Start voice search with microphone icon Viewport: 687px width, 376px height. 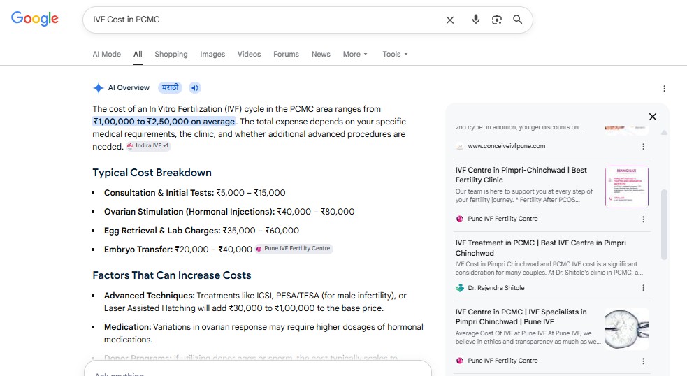(476, 20)
